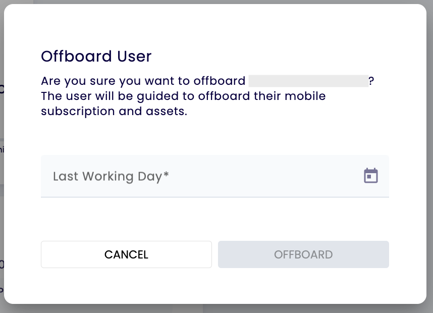Click the offboard confirmation message text
This screenshot has height=313, width=433.
click(183, 96)
